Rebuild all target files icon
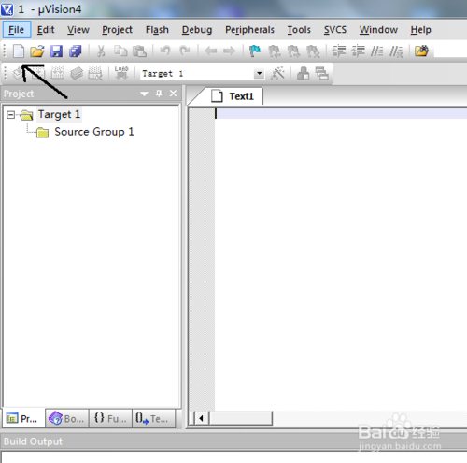This screenshot has width=467, height=463. [x=58, y=73]
